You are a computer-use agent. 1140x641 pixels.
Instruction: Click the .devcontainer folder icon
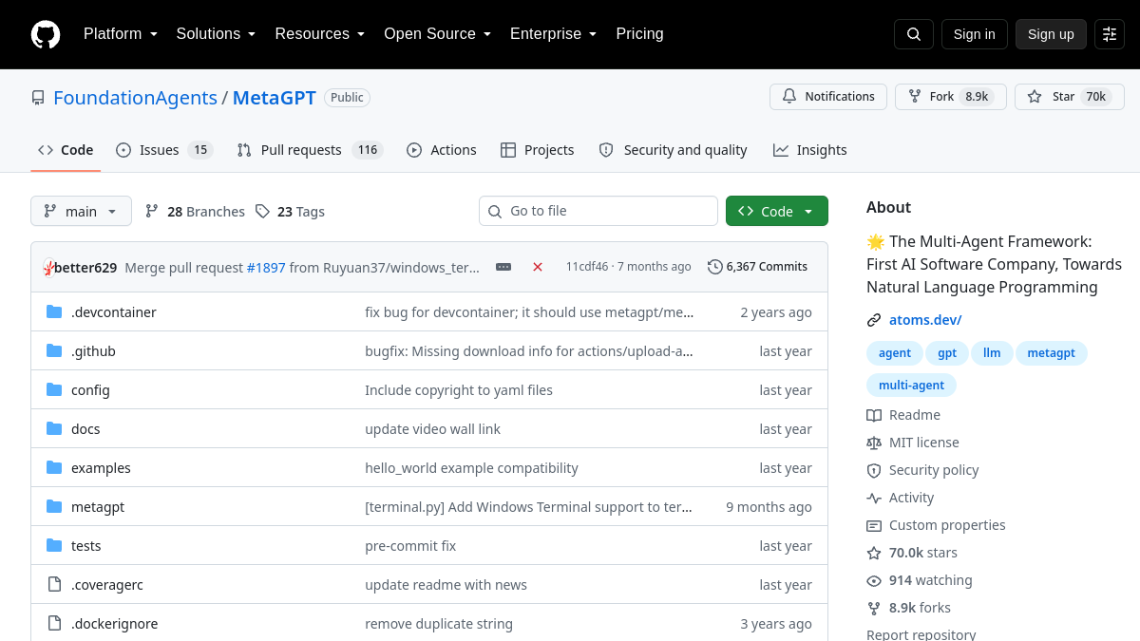[x=54, y=312]
